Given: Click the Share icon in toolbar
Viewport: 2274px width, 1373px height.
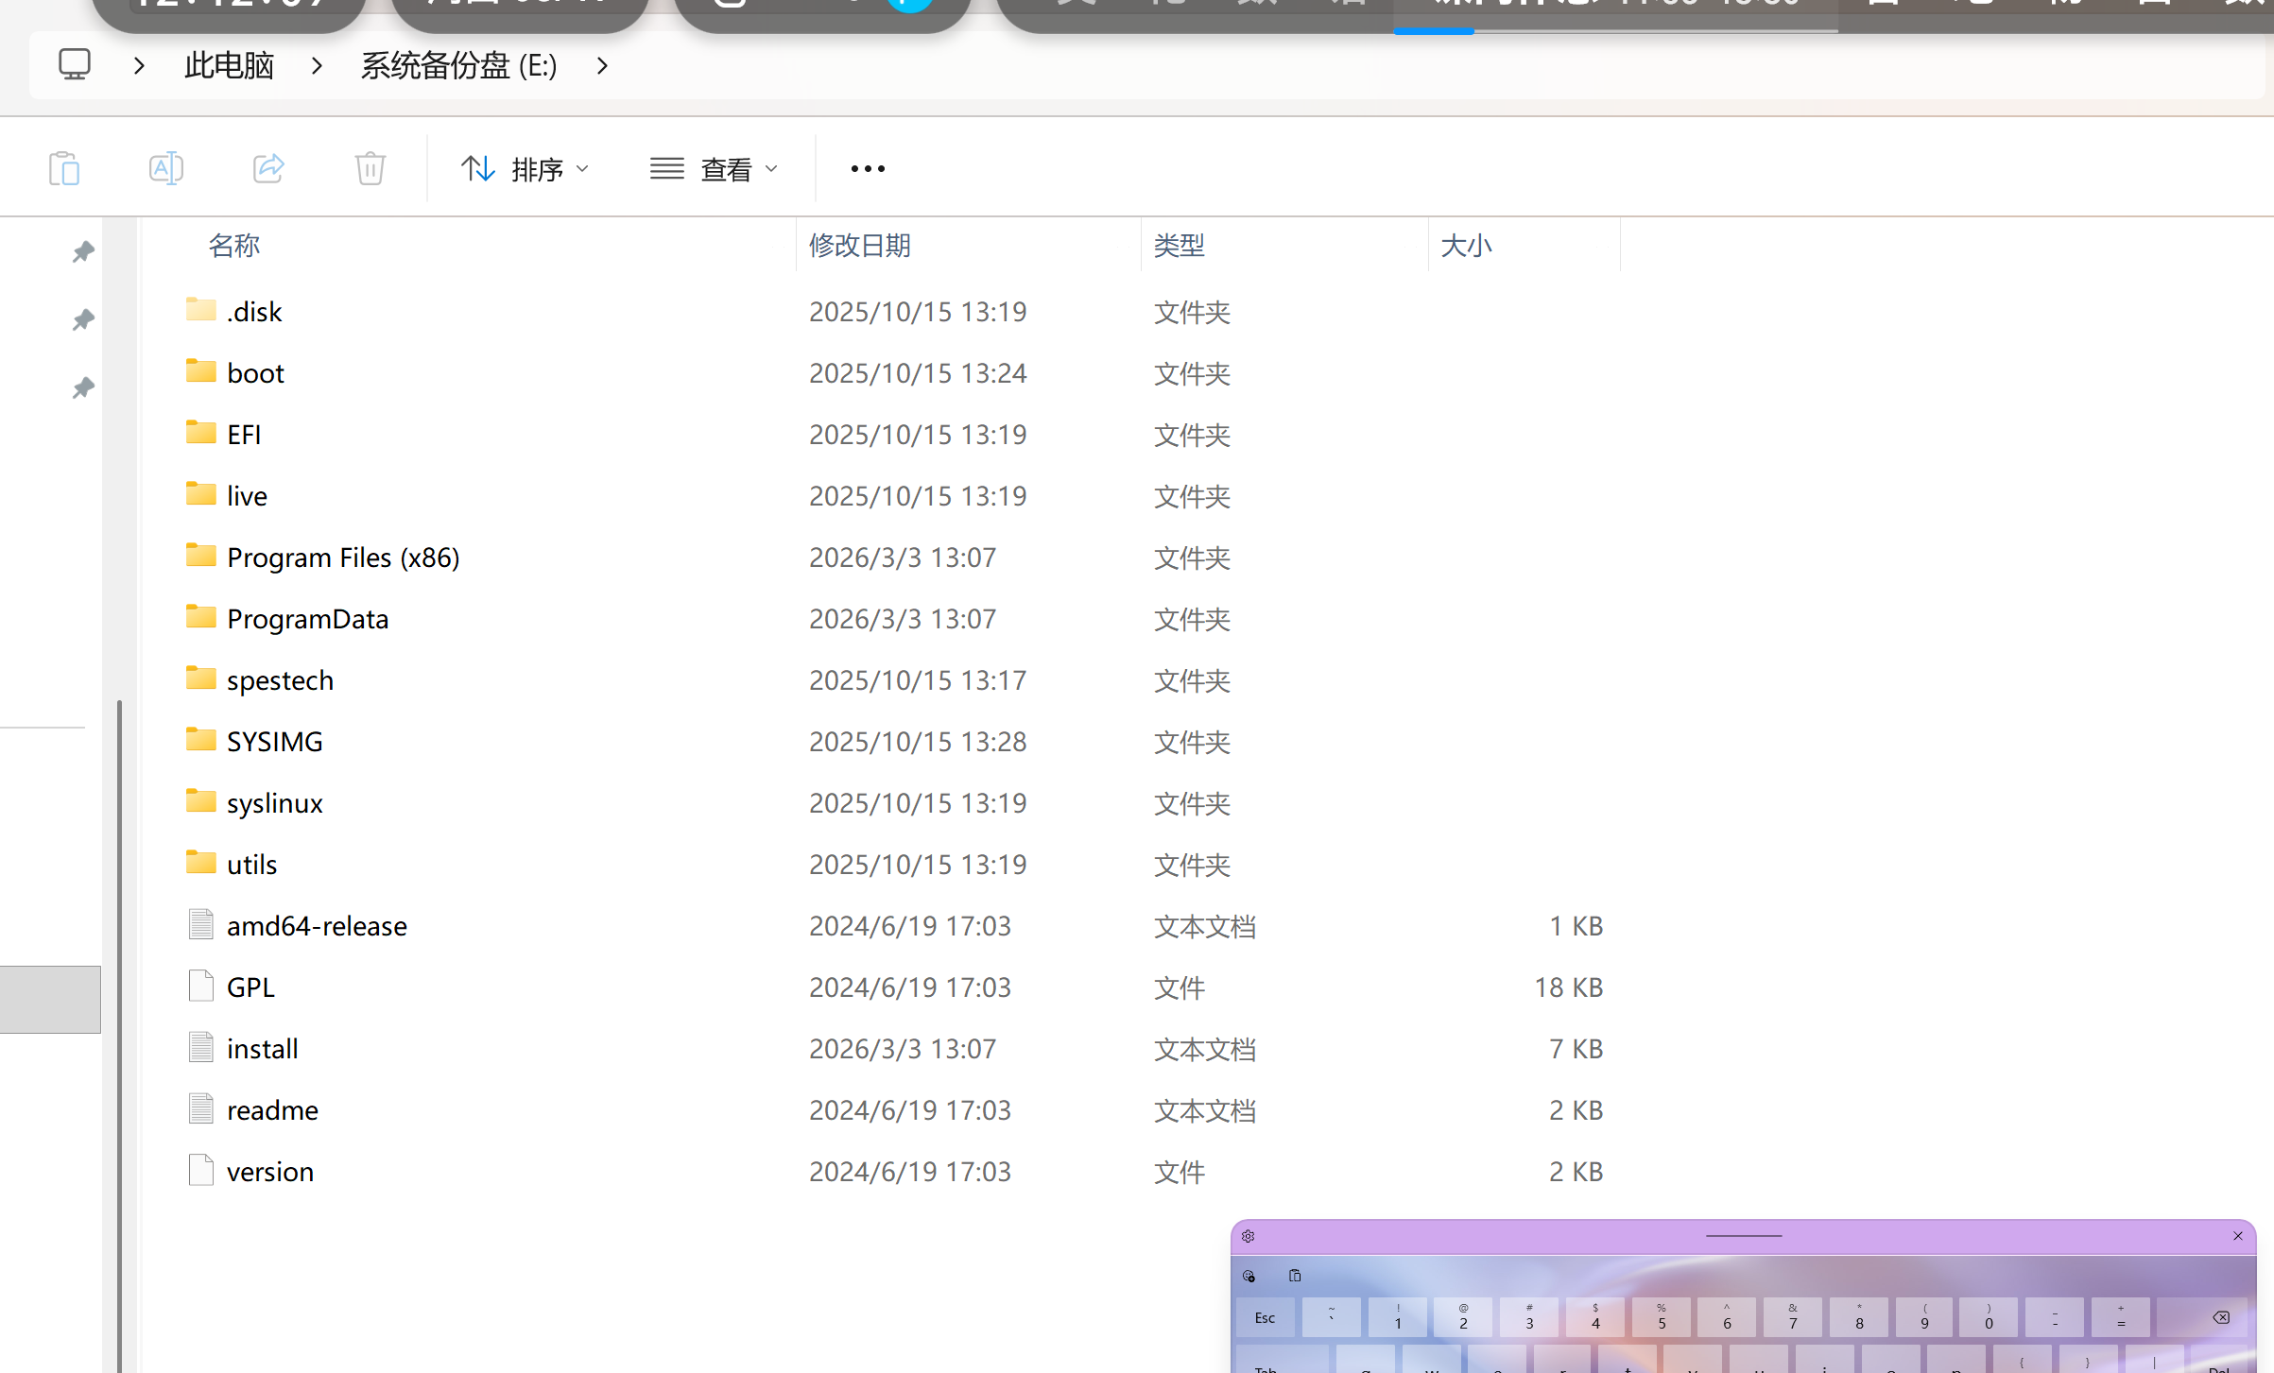Looking at the screenshot, I should [268, 169].
